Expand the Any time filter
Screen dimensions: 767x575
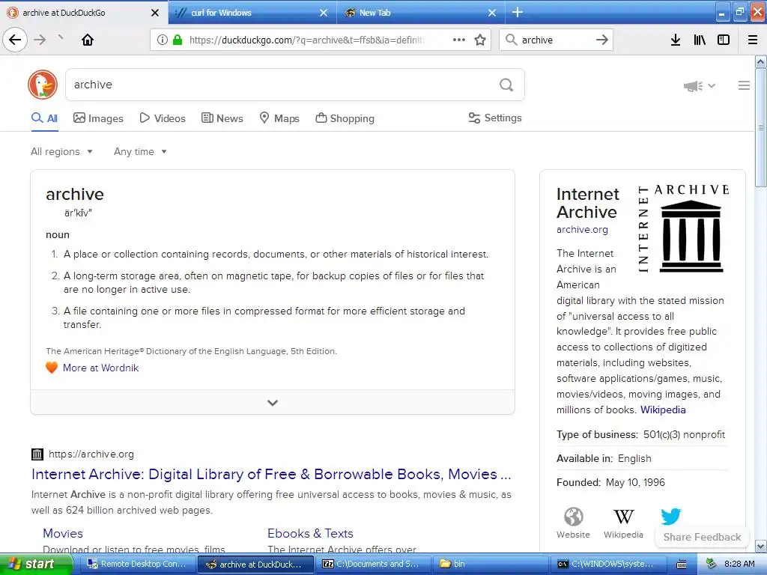pos(140,151)
